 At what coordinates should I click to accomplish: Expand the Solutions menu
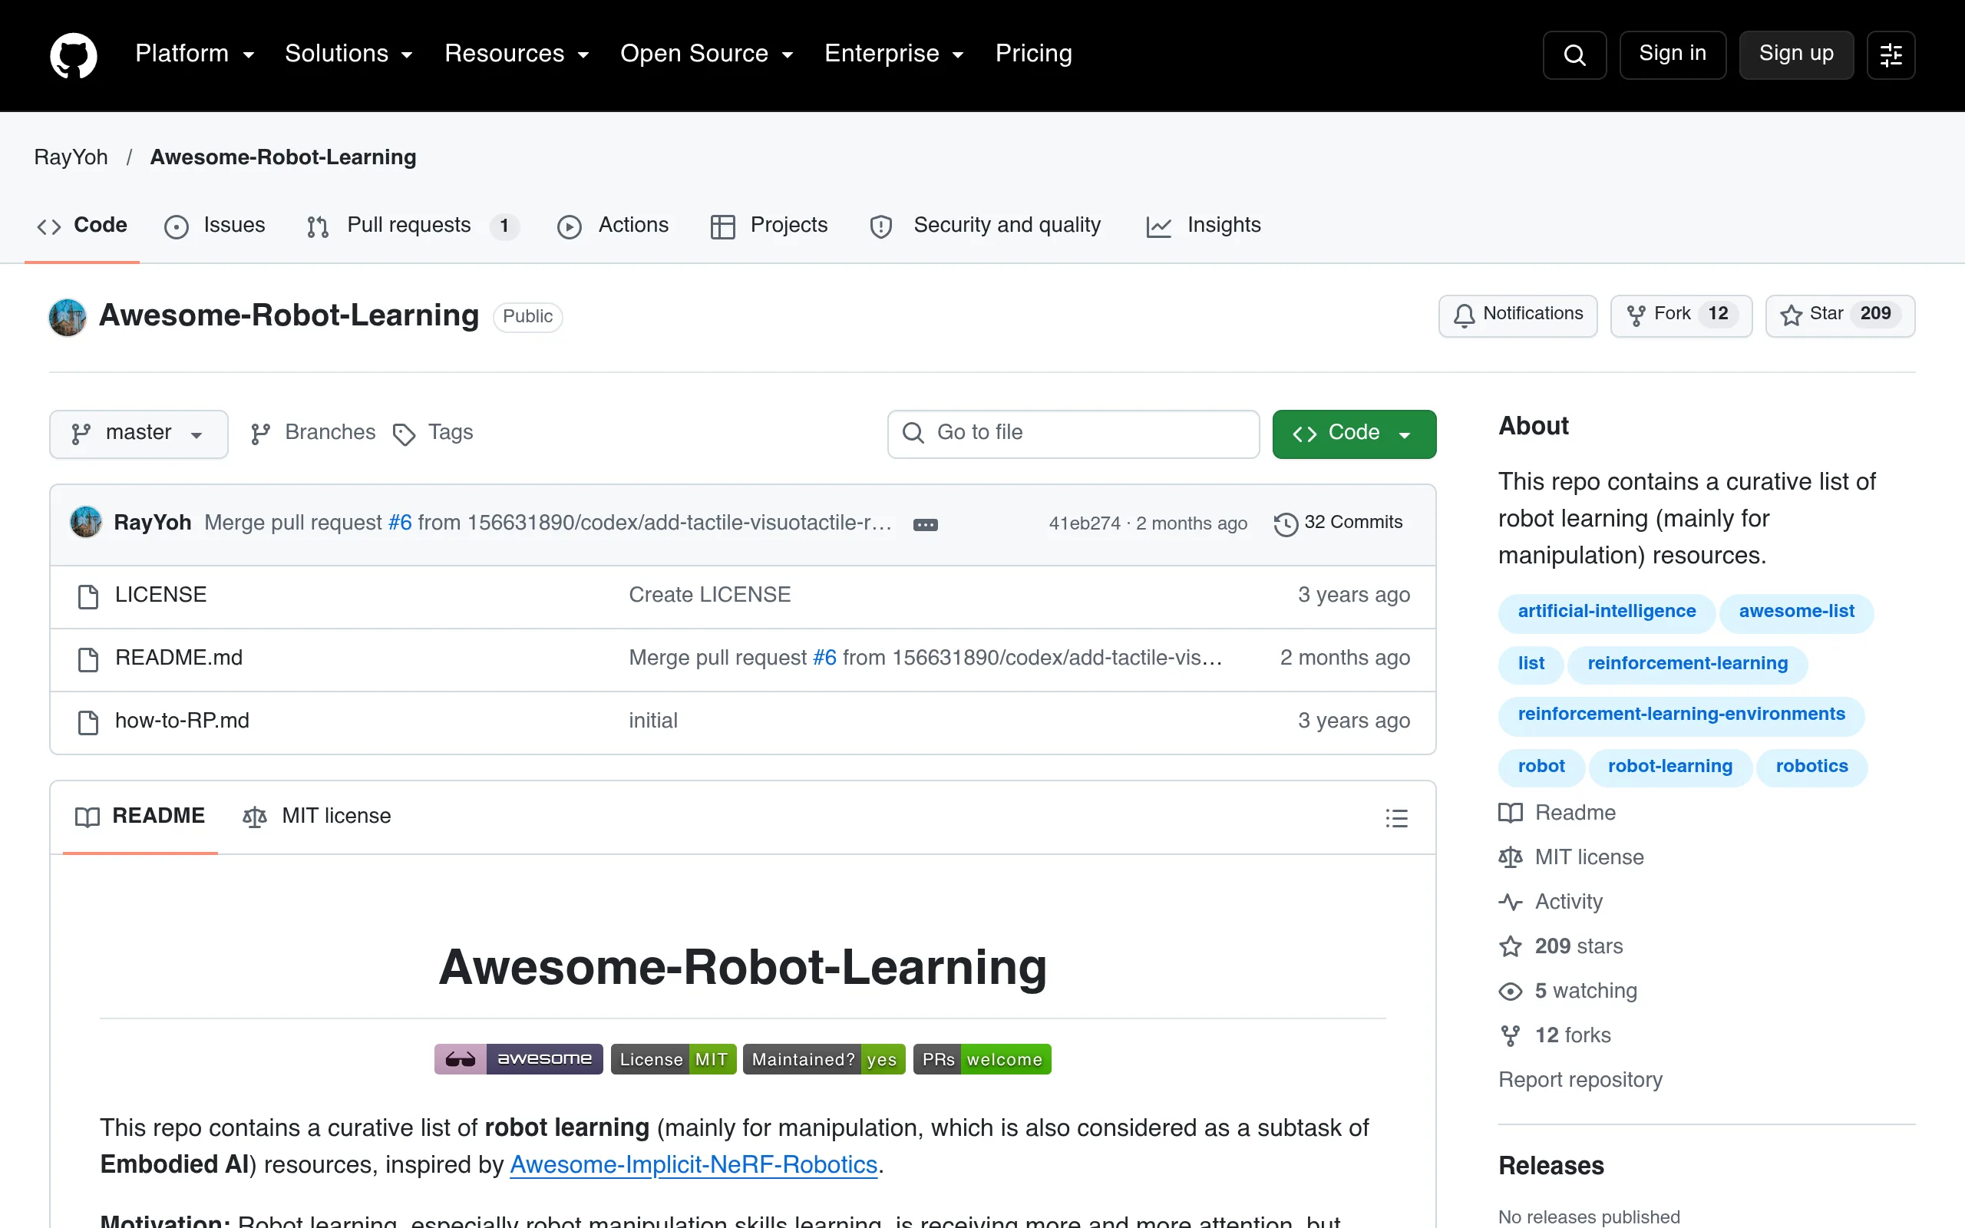(x=348, y=54)
